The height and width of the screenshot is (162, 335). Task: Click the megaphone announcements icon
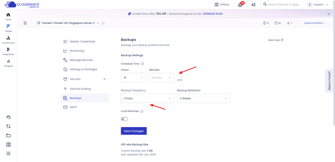point(254,5)
